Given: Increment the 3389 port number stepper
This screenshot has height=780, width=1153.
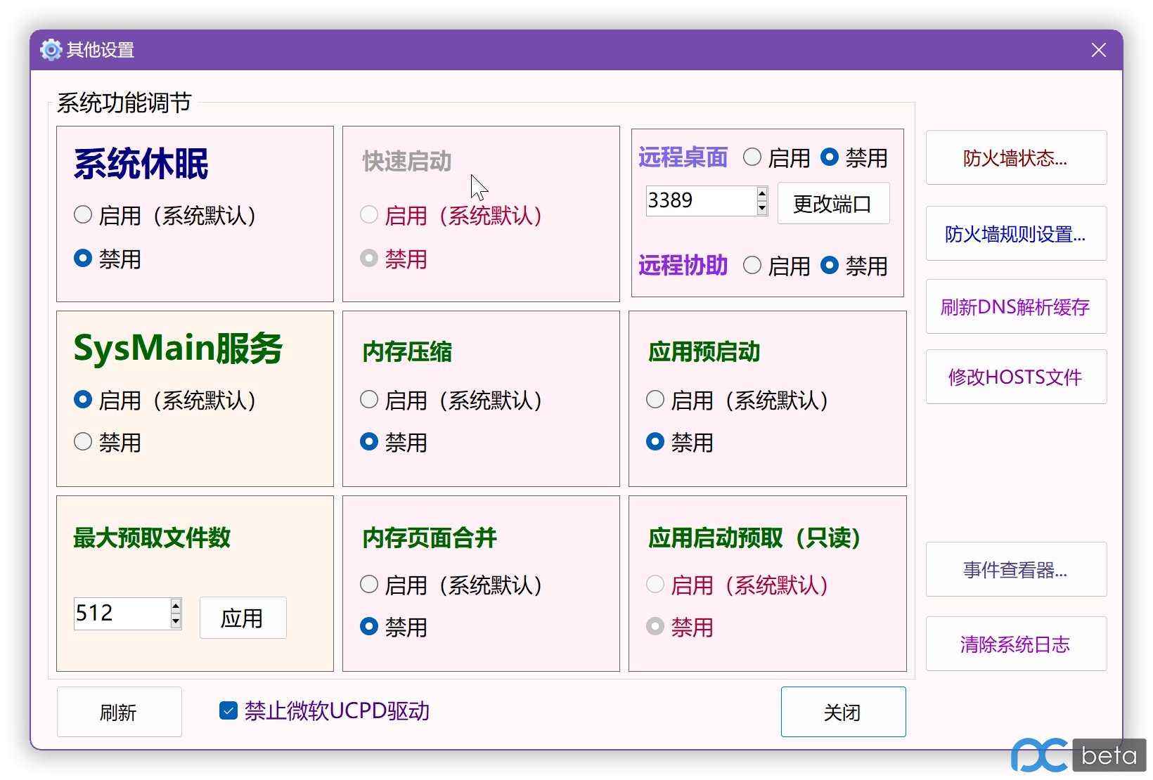Looking at the screenshot, I should [762, 195].
